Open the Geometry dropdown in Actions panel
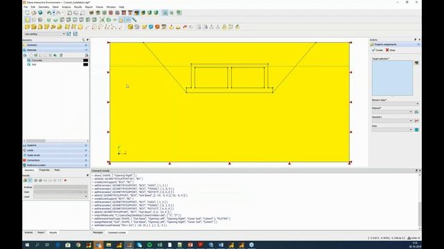Viewport: 444px width, 249px height. (392, 121)
